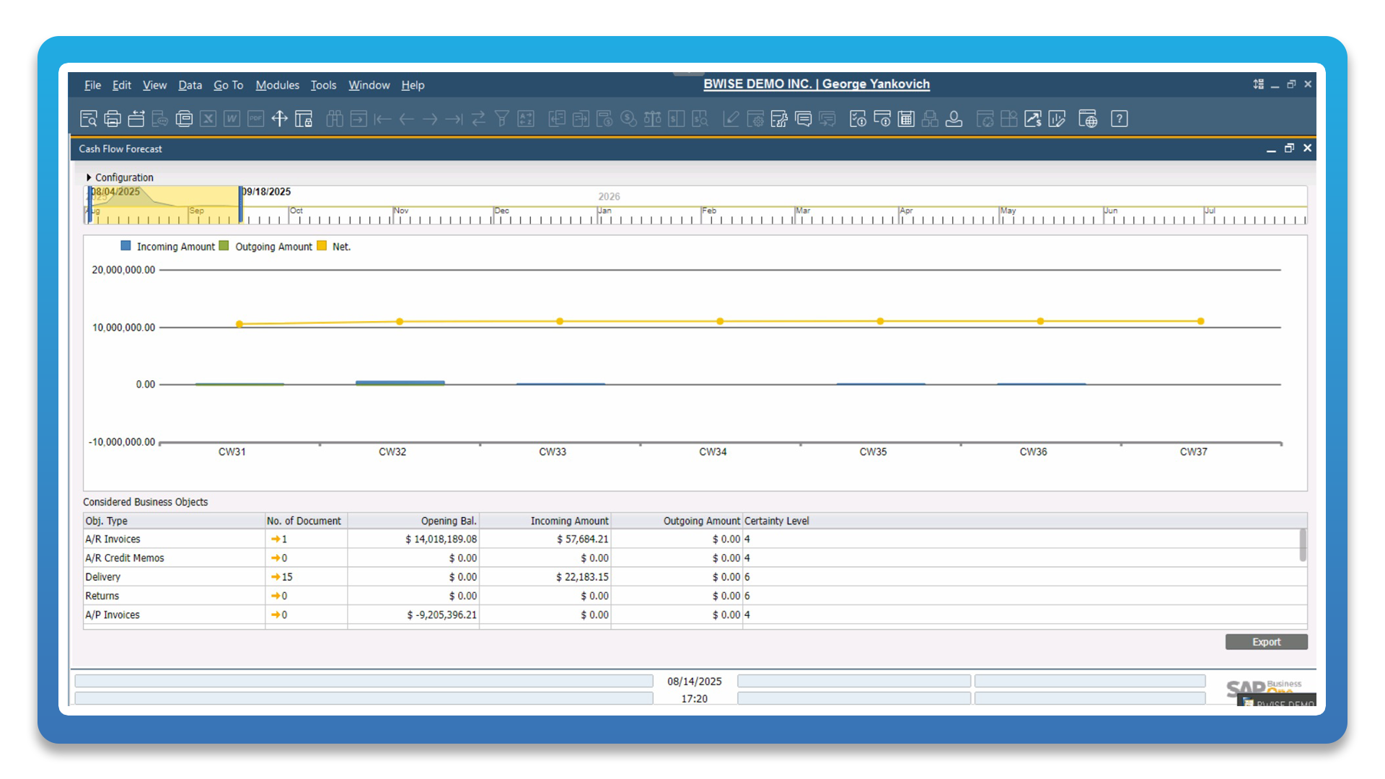
Task: Open the Go To menu
Action: pos(228,85)
